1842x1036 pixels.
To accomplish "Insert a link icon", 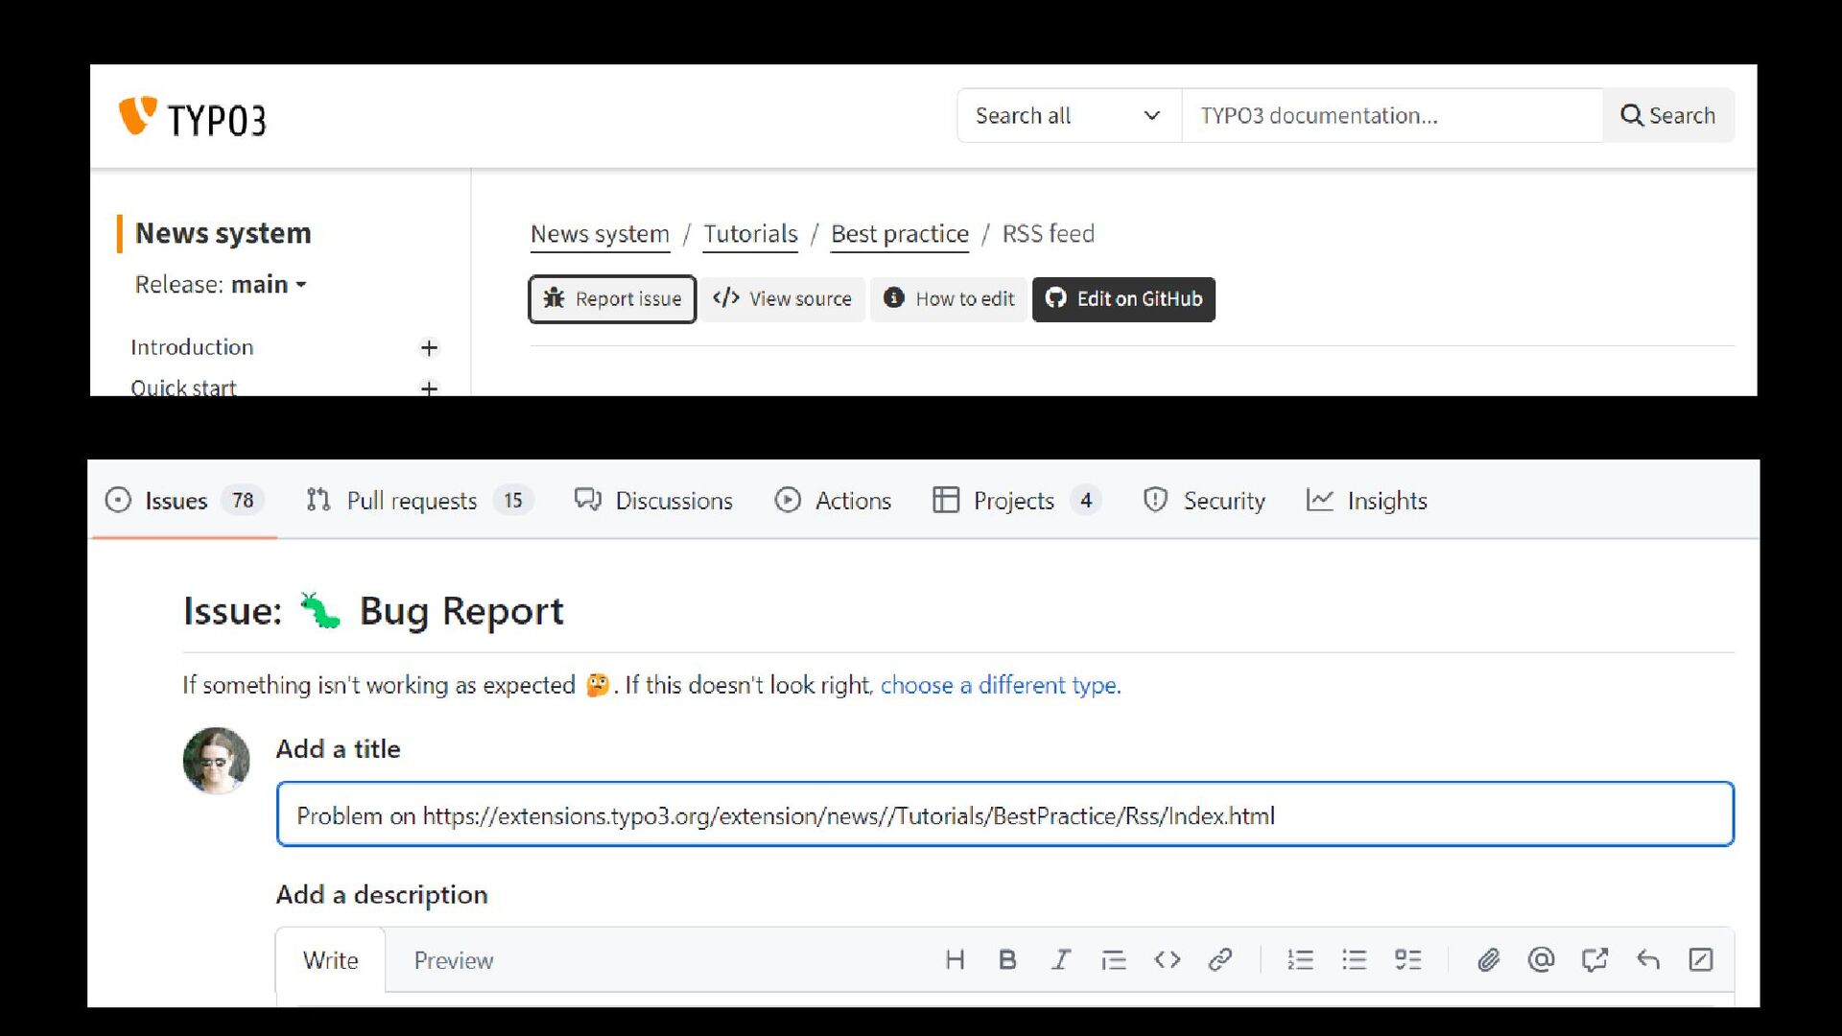I will point(1220,960).
